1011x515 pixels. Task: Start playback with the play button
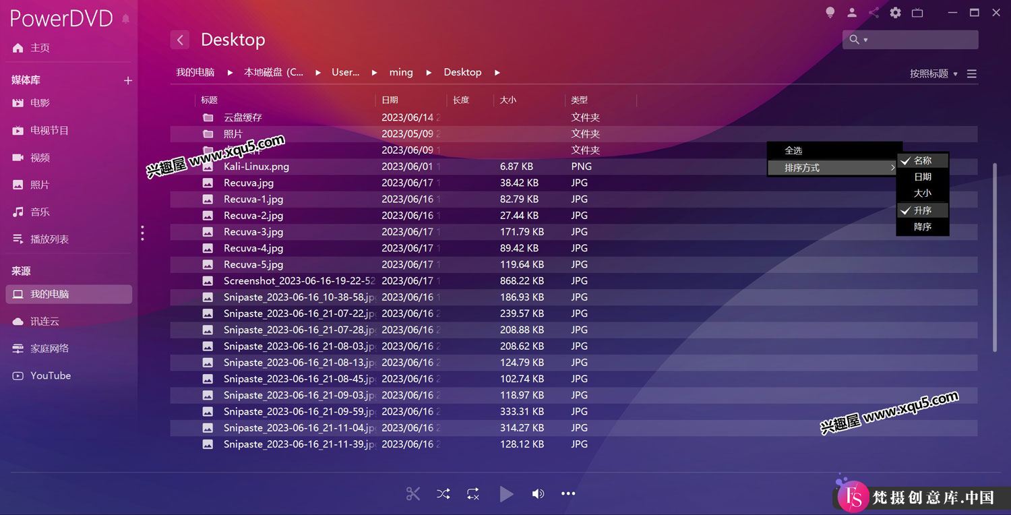[506, 494]
